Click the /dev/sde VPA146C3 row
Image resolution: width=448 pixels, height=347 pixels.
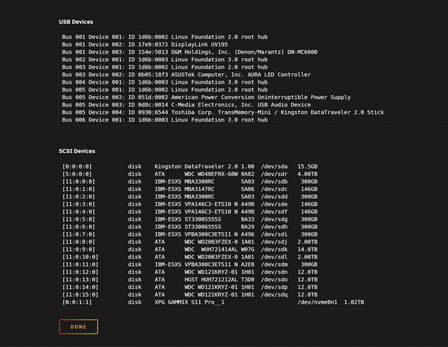[190, 204]
